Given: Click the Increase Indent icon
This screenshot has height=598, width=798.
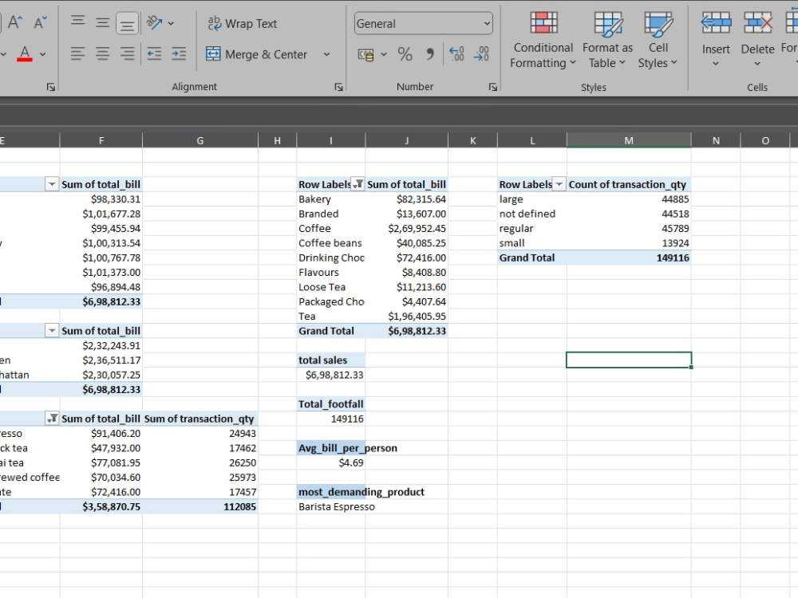Looking at the screenshot, I should pyautogui.click(x=179, y=54).
